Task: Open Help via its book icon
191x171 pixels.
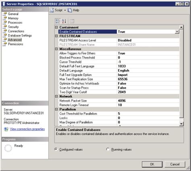Action: click(x=70, y=10)
